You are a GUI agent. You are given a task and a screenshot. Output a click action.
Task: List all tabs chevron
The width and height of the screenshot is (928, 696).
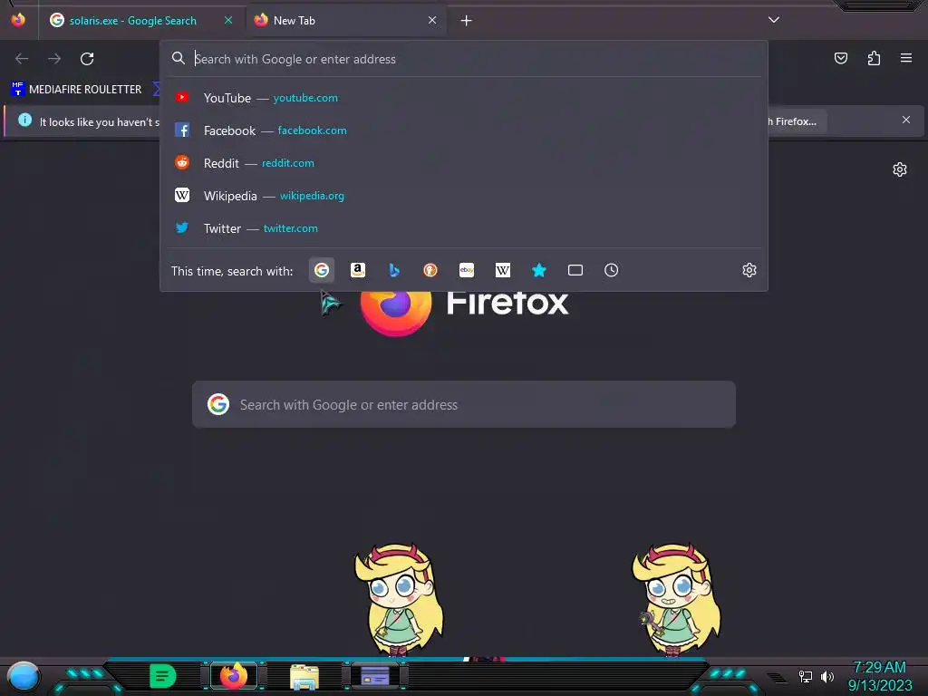point(774,20)
